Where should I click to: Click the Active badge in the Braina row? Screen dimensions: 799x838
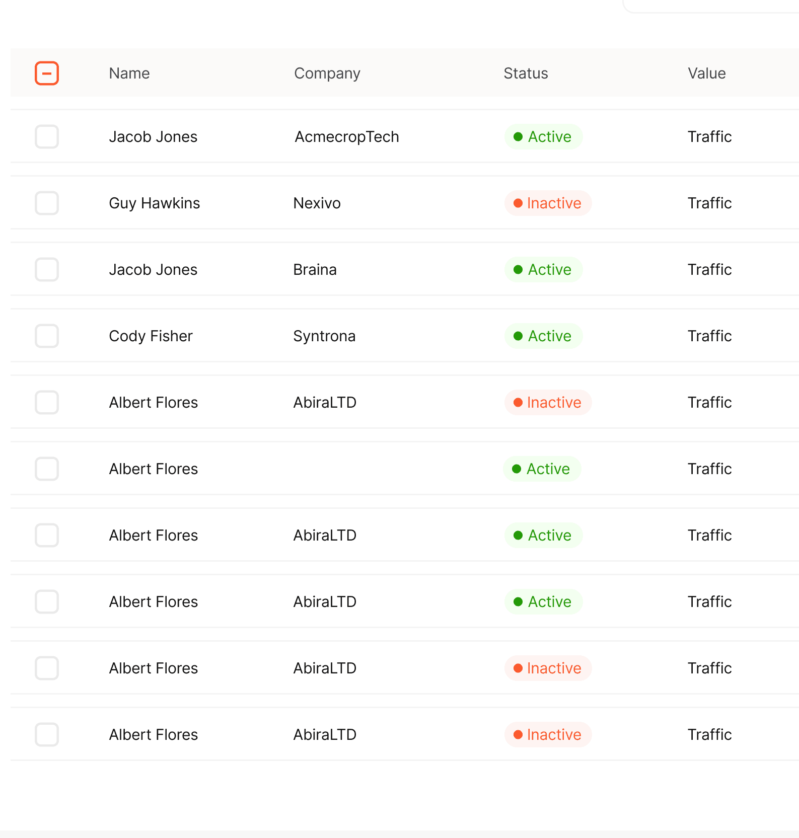click(543, 270)
